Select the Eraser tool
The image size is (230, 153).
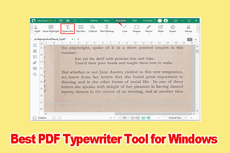coord(172,29)
